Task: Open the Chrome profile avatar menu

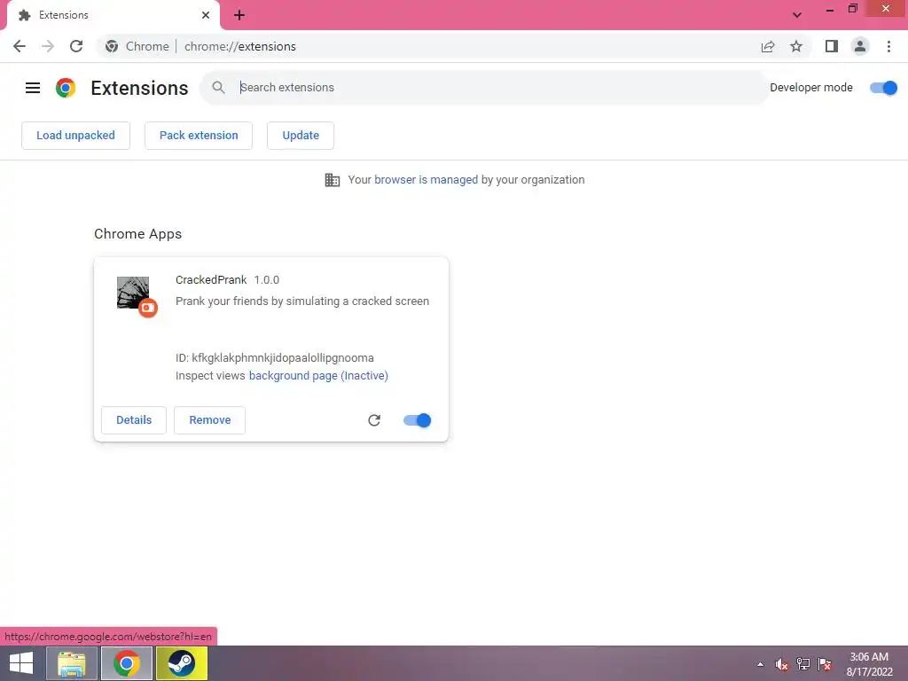Action: point(860,46)
